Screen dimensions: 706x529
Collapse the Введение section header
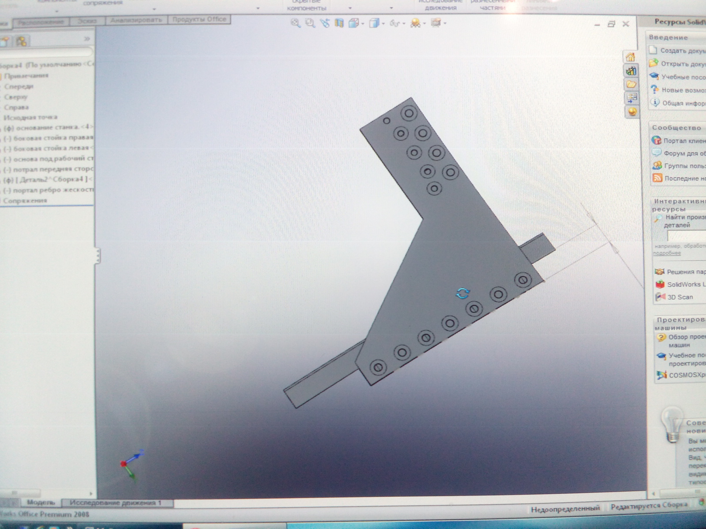click(676, 37)
